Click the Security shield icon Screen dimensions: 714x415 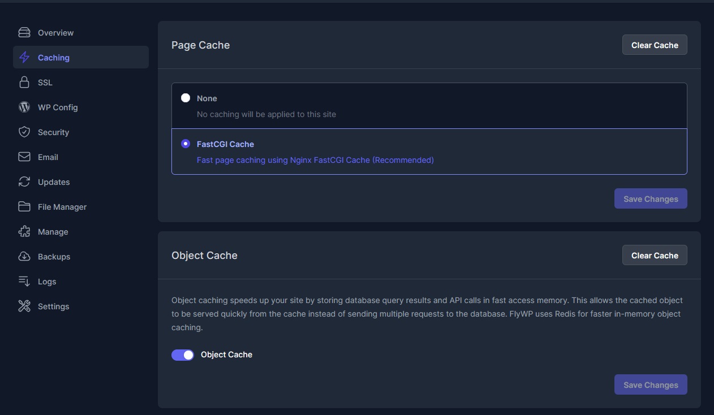[x=24, y=132]
